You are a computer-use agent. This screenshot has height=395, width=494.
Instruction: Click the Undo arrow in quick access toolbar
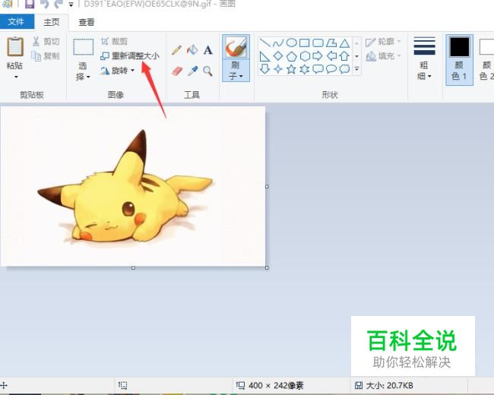click(45, 4)
